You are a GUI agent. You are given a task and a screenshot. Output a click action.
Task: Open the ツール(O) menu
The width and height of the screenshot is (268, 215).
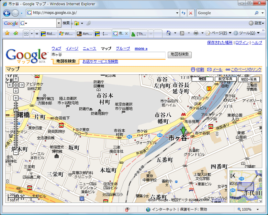coord(246,33)
